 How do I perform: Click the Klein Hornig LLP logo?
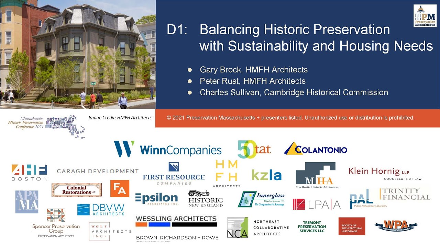[385, 173]
